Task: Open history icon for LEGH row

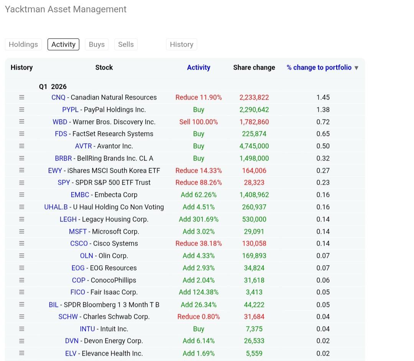Action: coord(21,219)
